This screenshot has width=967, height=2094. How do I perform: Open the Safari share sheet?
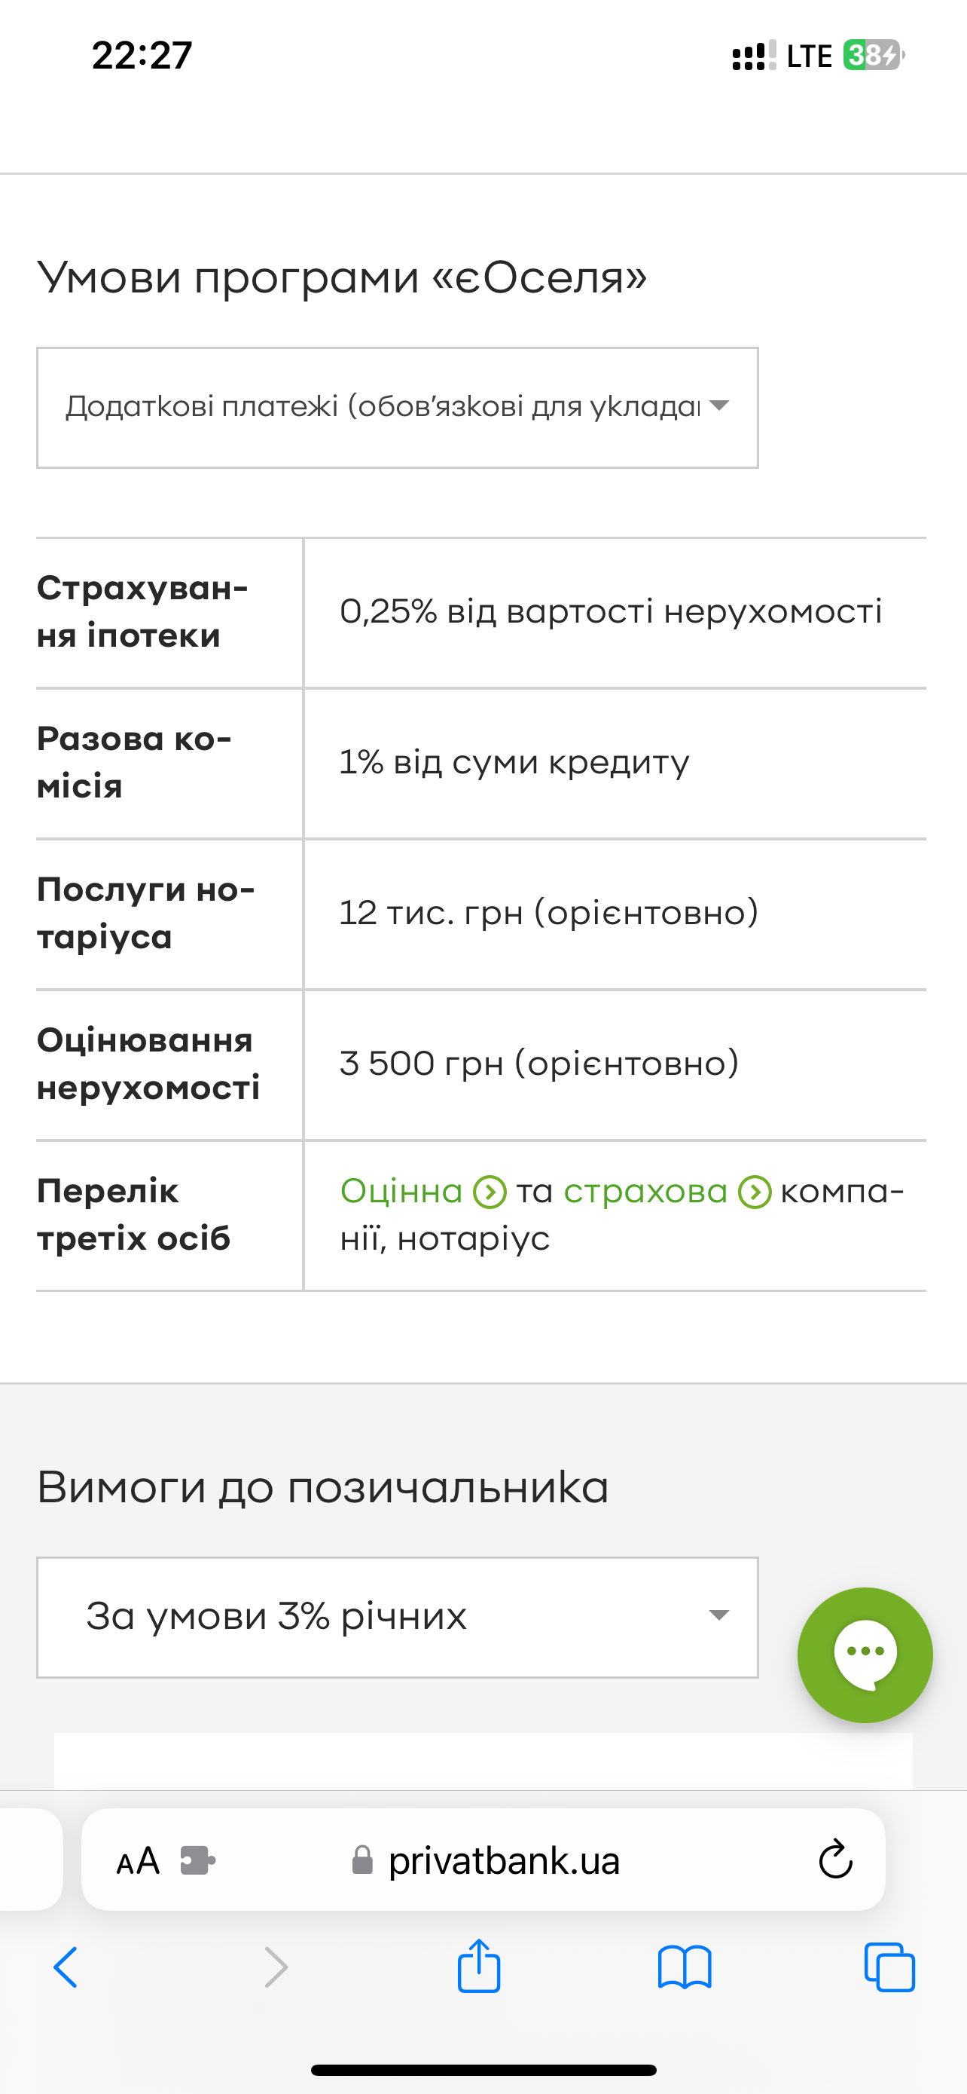click(x=479, y=1967)
